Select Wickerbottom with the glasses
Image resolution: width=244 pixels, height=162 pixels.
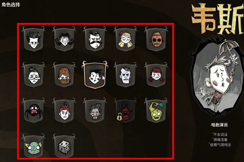point(34,75)
